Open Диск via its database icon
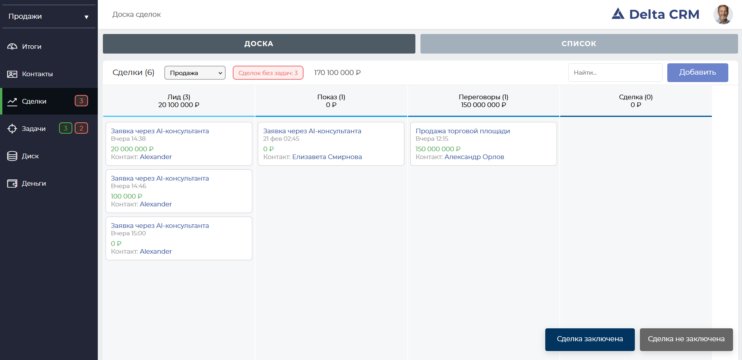This screenshot has width=742, height=360. pos(12,156)
